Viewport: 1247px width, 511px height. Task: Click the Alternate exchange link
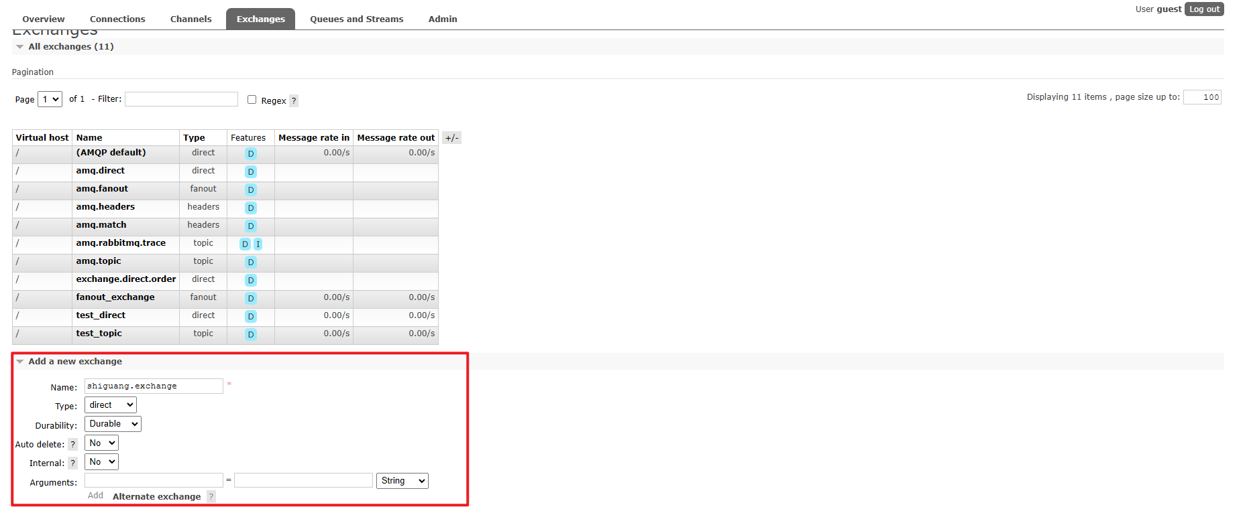click(156, 496)
